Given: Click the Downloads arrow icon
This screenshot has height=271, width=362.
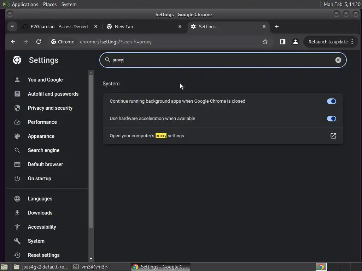Looking at the screenshot, I should coord(17,213).
